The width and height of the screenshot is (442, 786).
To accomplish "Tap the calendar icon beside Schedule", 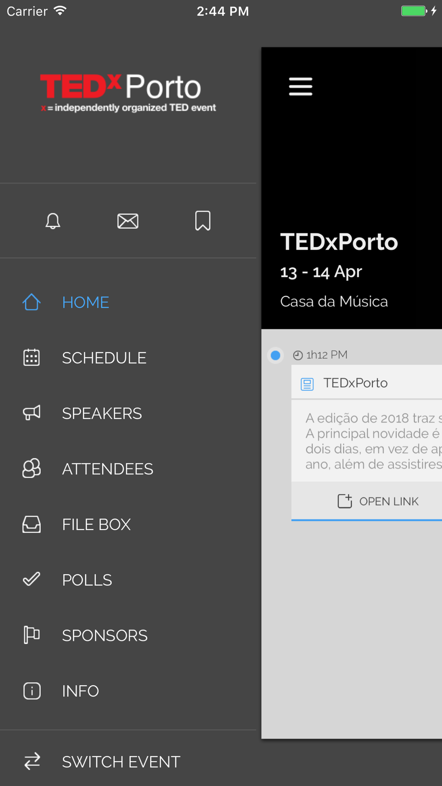I will (31, 358).
